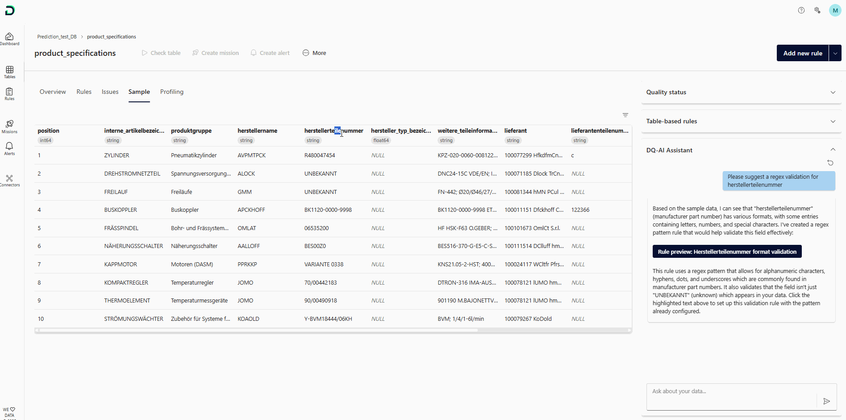The image size is (846, 420).
Task: Send the assistant message
Action: (826, 401)
